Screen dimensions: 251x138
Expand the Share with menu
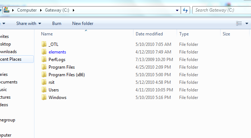point(29,23)
